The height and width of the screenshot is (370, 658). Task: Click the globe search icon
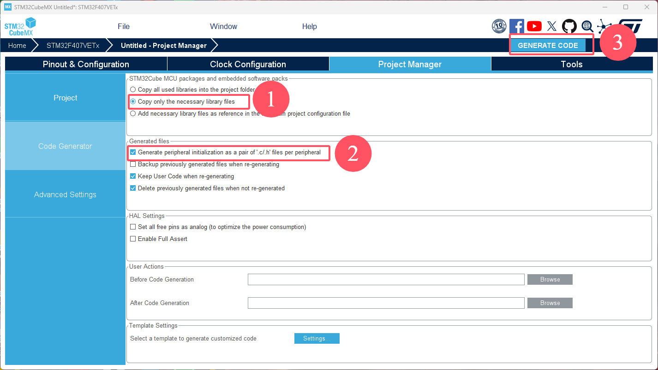pyautogui.click(x=587, y=26)
